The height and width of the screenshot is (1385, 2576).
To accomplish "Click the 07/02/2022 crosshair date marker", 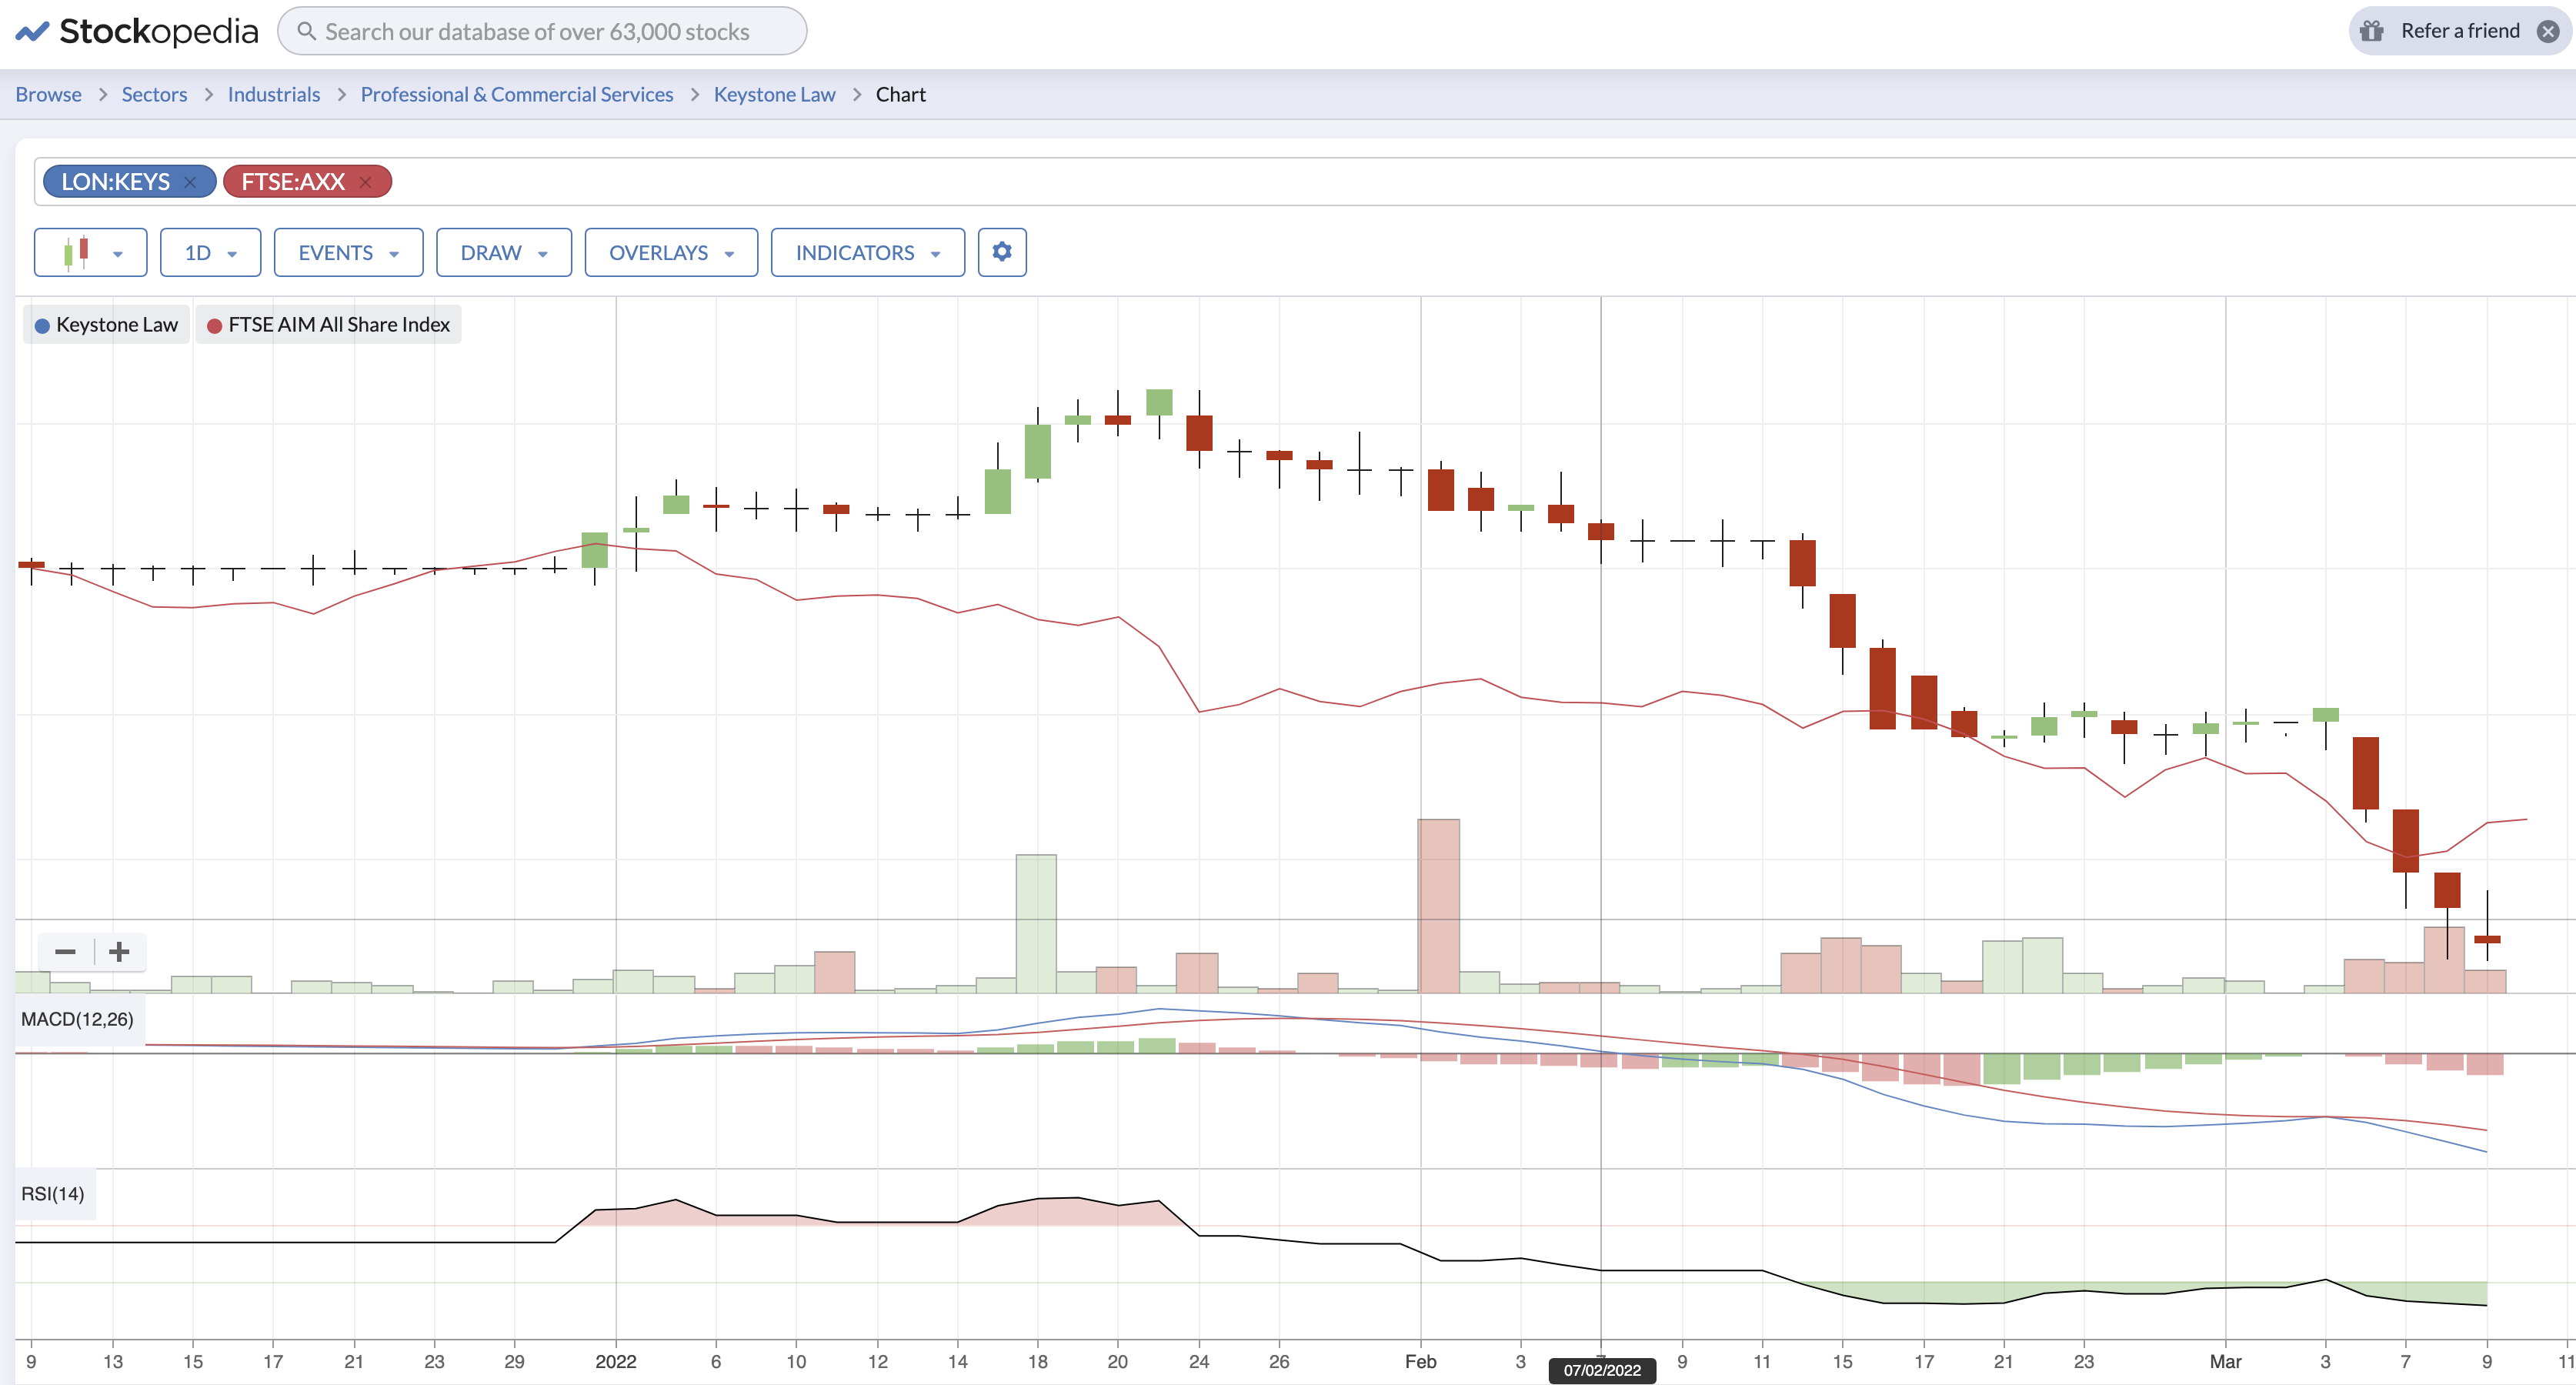I will [1602, 1370].
